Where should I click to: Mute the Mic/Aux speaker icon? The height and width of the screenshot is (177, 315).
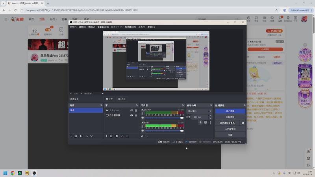[143, 118]
